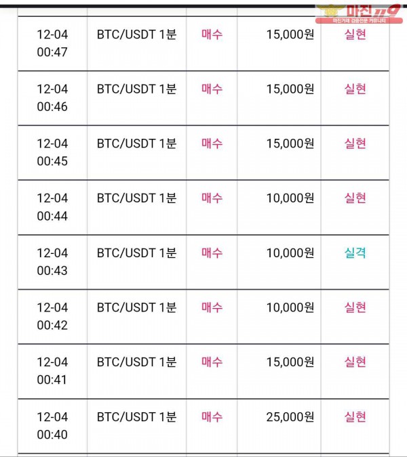Image resolution: width=407 pixels, height=457 pixels.
Task: Click the 15,000원 amount at 00:41
Action: 290,362
